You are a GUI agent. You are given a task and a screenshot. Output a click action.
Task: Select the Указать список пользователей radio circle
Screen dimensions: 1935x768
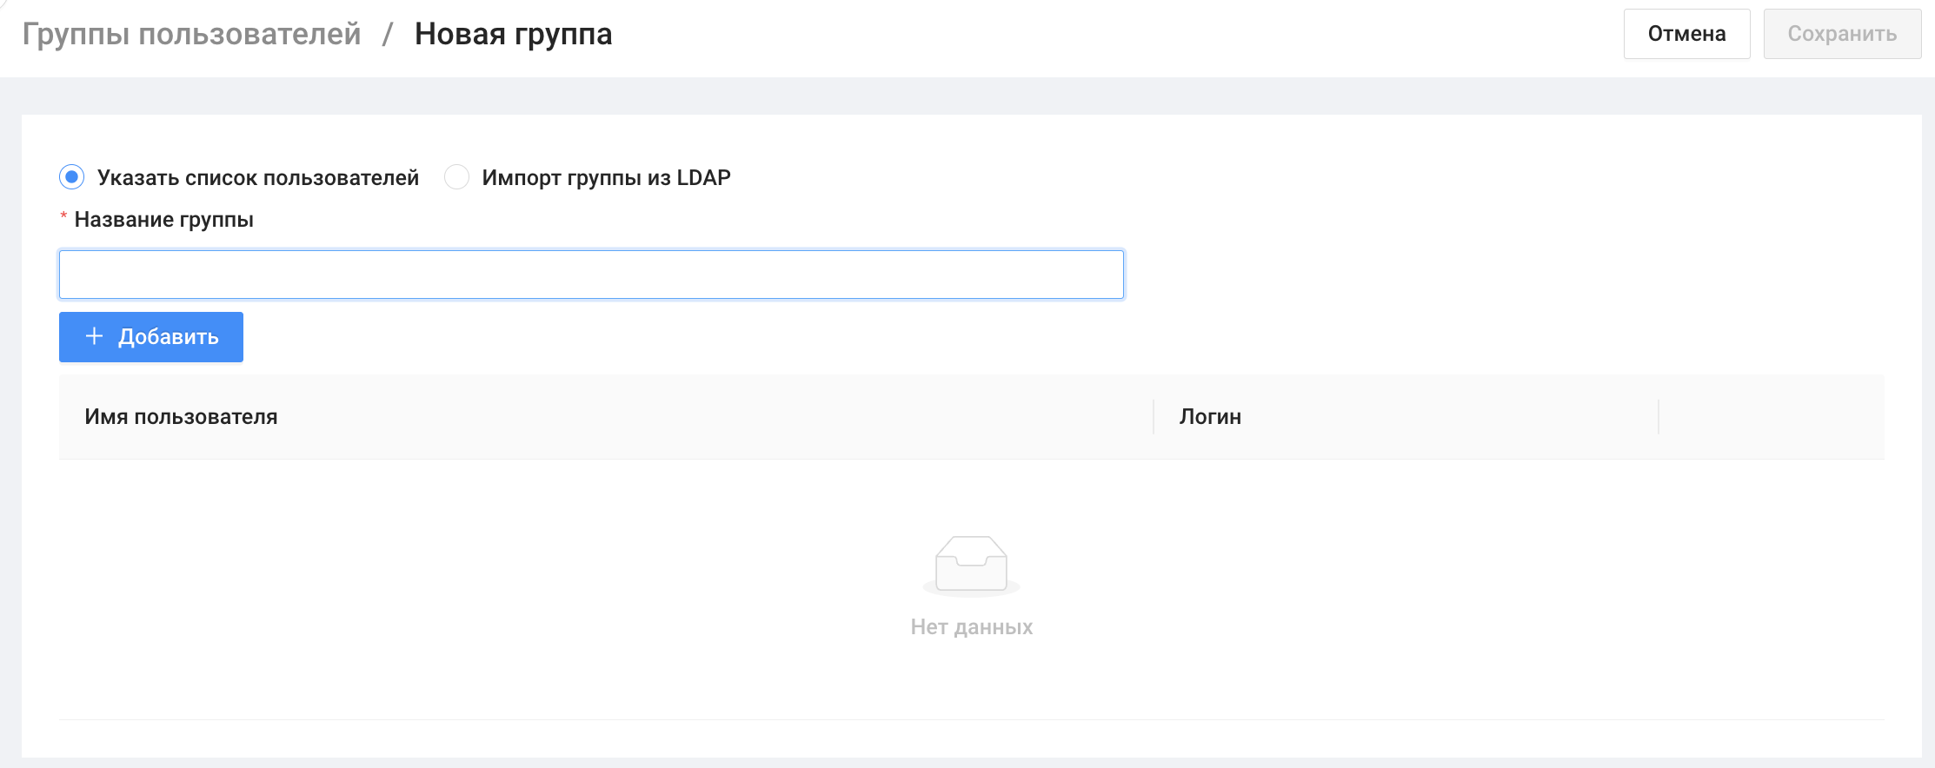pos(72,177)
